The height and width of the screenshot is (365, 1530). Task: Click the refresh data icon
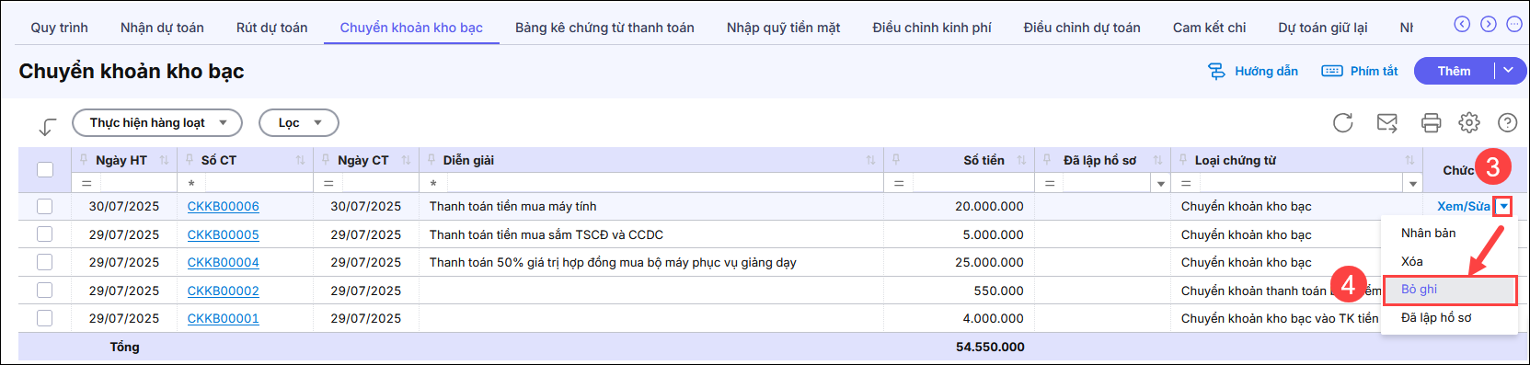[x=1342, y=122]
